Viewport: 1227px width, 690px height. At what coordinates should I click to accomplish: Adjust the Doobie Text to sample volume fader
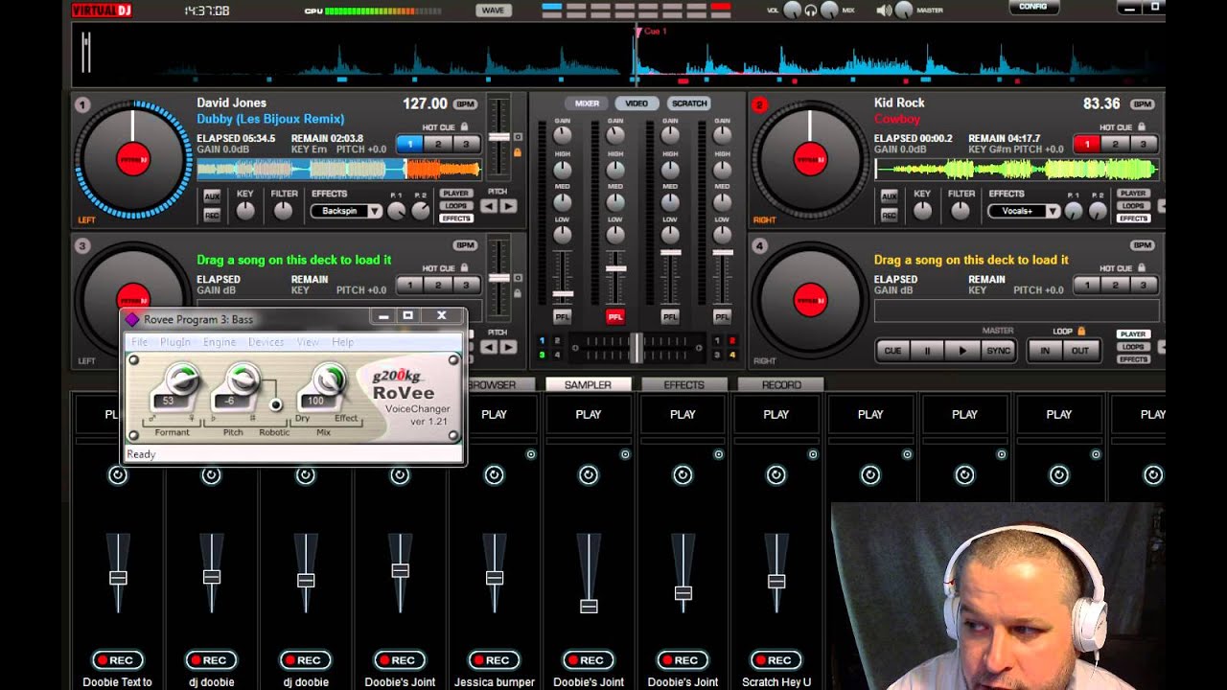pos(117,578)
